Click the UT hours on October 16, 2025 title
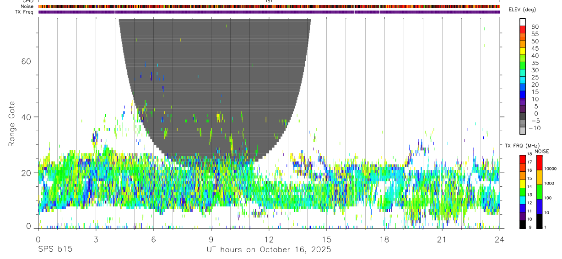Image resolution: width=562 pixels, height=259 pixels. point(269,250)
